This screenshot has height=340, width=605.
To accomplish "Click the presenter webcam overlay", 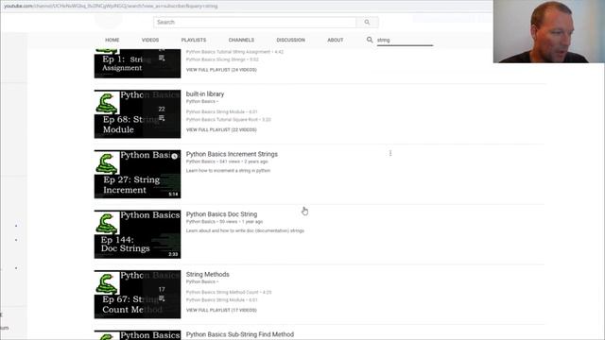I will coord(548,31).
